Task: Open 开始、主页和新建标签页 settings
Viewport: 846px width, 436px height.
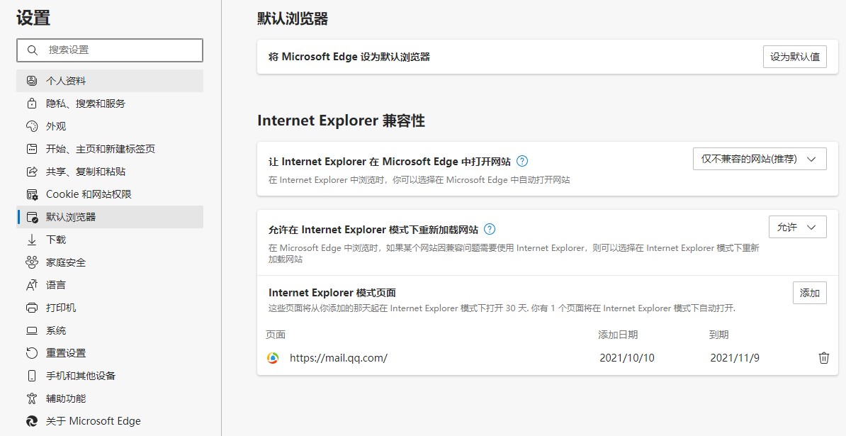Action: coord(110,149)
